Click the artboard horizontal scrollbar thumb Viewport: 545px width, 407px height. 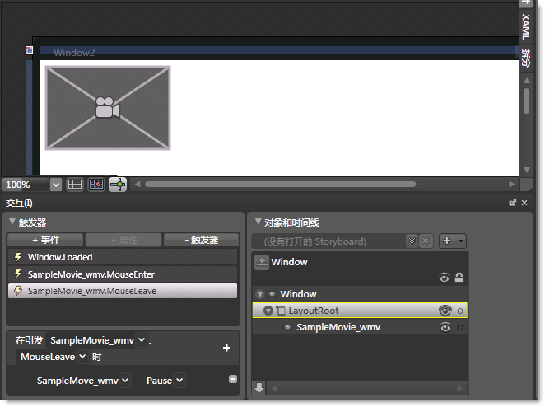coord(280,185)
